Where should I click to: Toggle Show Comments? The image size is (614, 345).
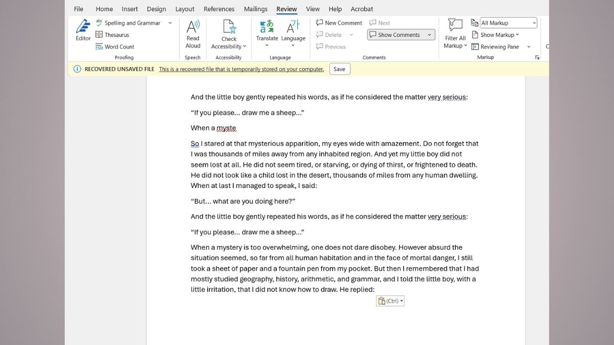click(x=394, y=35)
